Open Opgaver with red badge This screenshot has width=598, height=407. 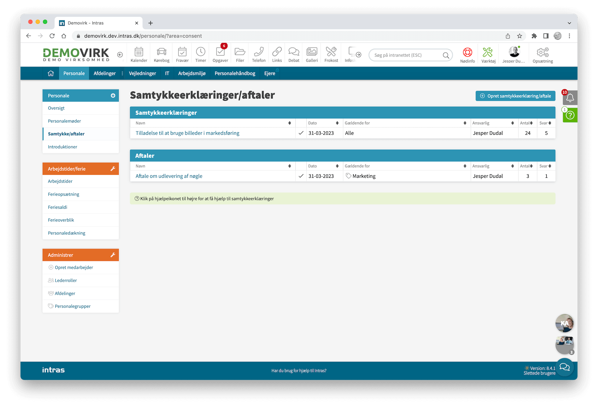coord(220,55)
